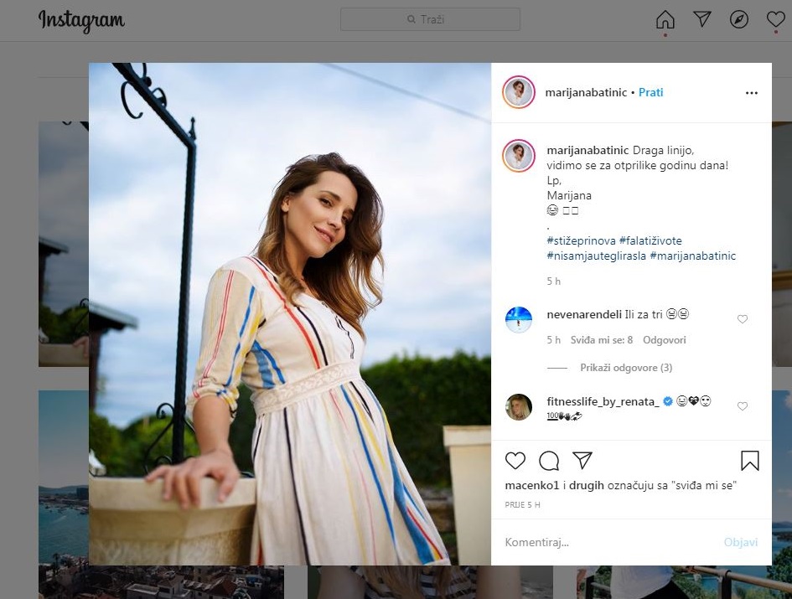Image resolution: width=792 pixels, height=599 pixels.
Task: Open hashtag #nisamjauteglirasla
Action: 597,256
